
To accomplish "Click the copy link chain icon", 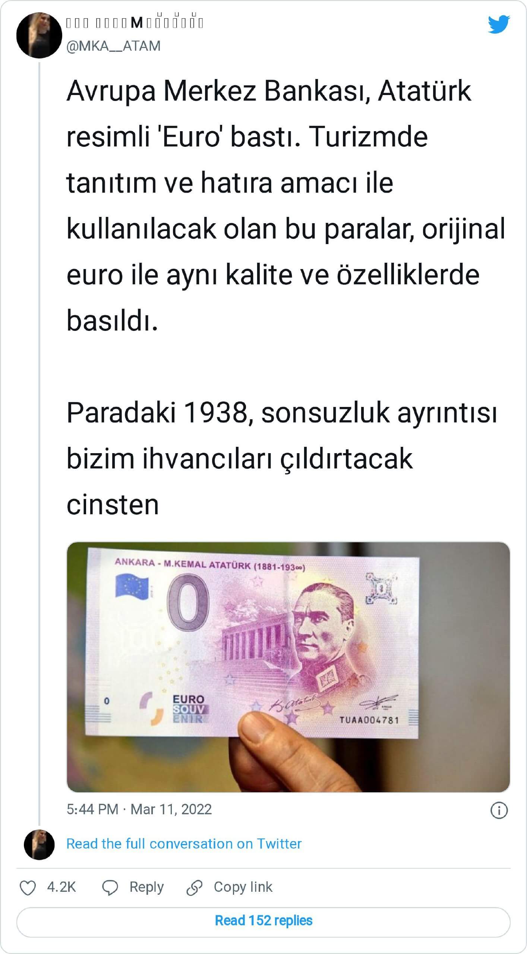I will (194, 888).
